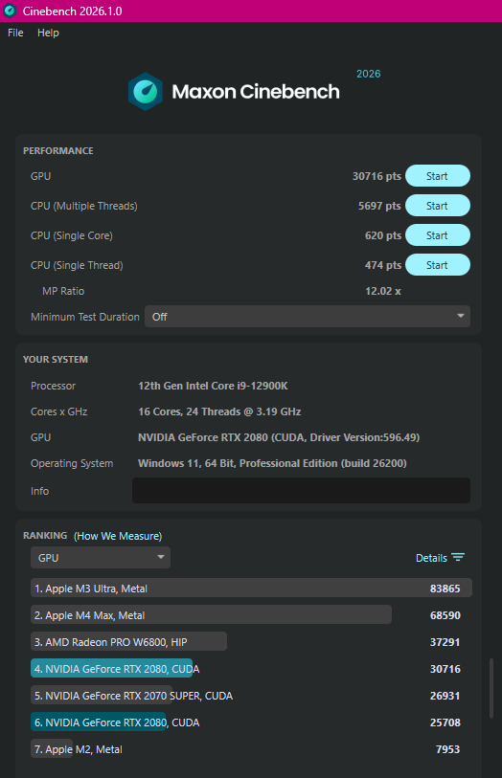Click the GPU score 30716 pts
Image resolution: width=502 pixels, height=778 pixels.
(376, 176)
